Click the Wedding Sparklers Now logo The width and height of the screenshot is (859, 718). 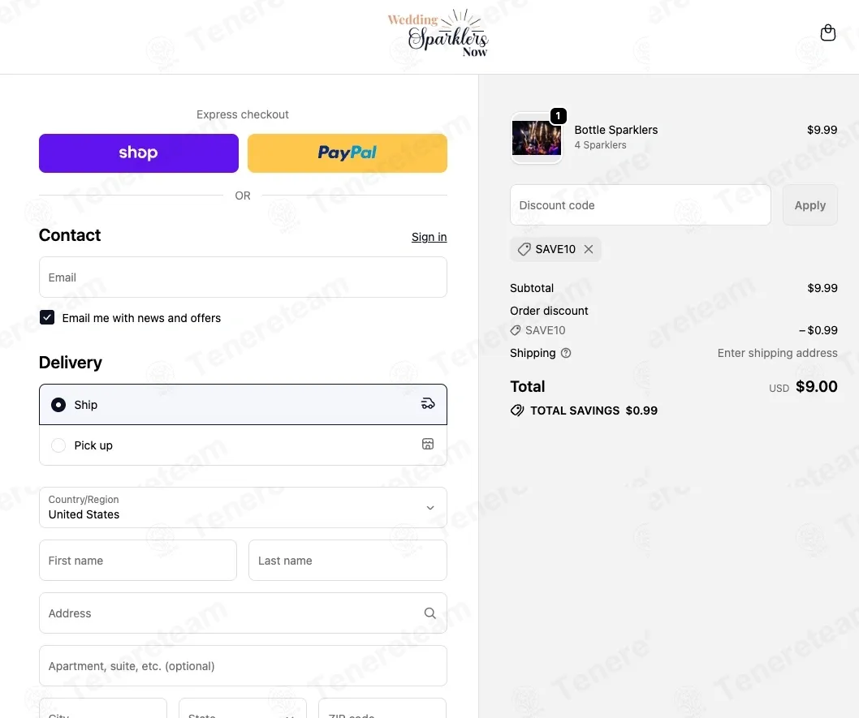coord(438,33)
